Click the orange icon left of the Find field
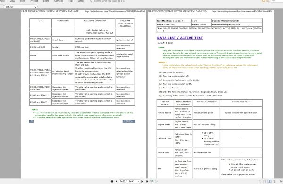The height and width of the screenshot is (184, 283). [x=264, y=1]
